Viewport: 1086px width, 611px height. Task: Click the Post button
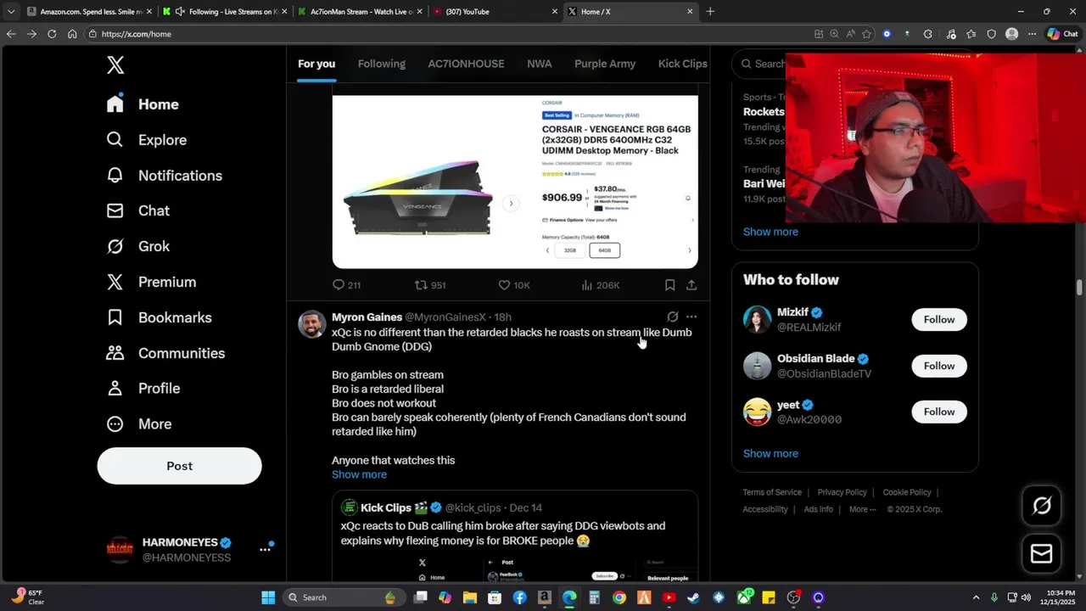[179, 466]
